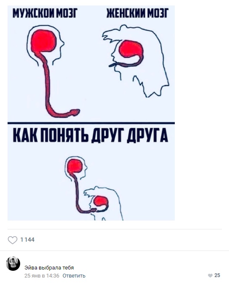
Task: Click the ЖЕНСКИЙ МОЗГ heading in the image
Action: 137,13
